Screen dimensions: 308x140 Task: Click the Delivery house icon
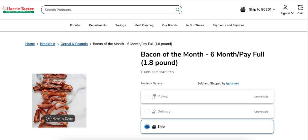click(x=154, y=111)
